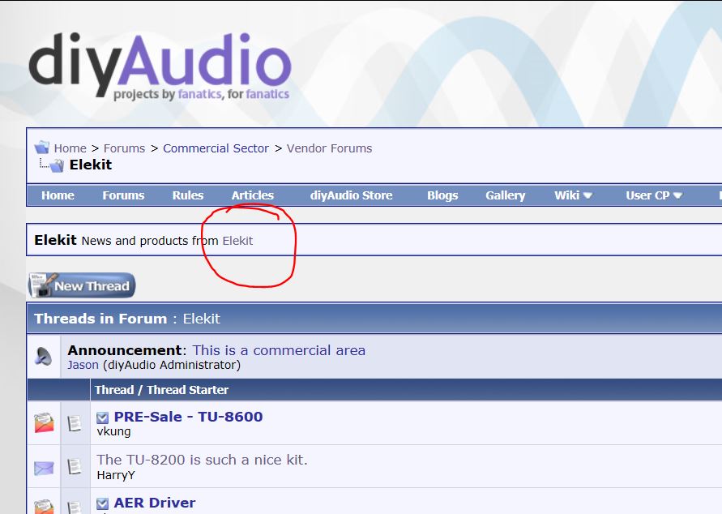The image size is (722, 514).
Task: Click PRE-Sale TU-8600 post document icon
Action: tap(75, 423)
